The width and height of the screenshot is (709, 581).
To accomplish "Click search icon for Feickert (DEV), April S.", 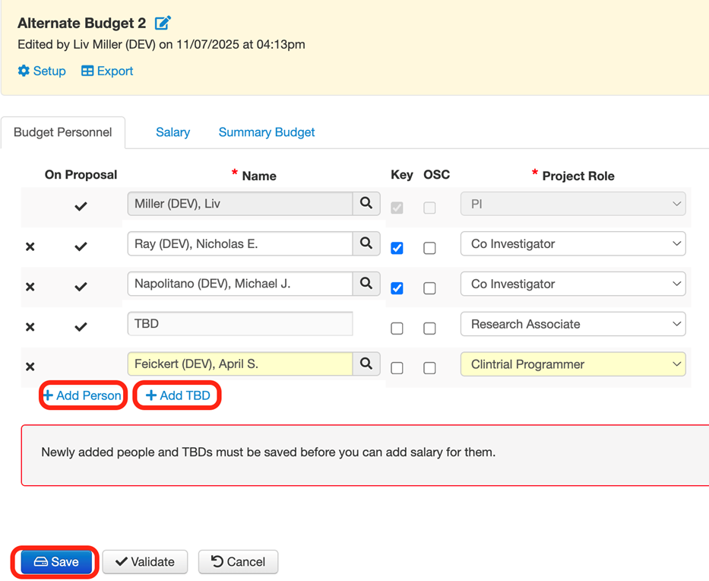I will [x=366, y=364].
